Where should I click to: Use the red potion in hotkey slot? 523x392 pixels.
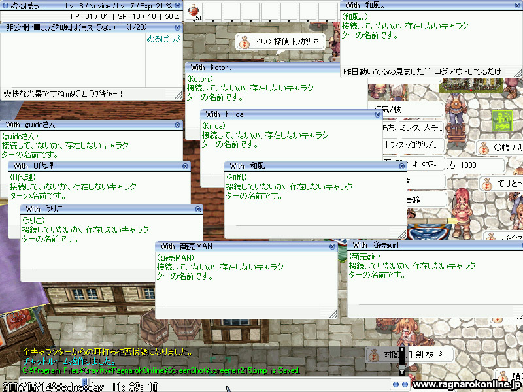[194, 10]
